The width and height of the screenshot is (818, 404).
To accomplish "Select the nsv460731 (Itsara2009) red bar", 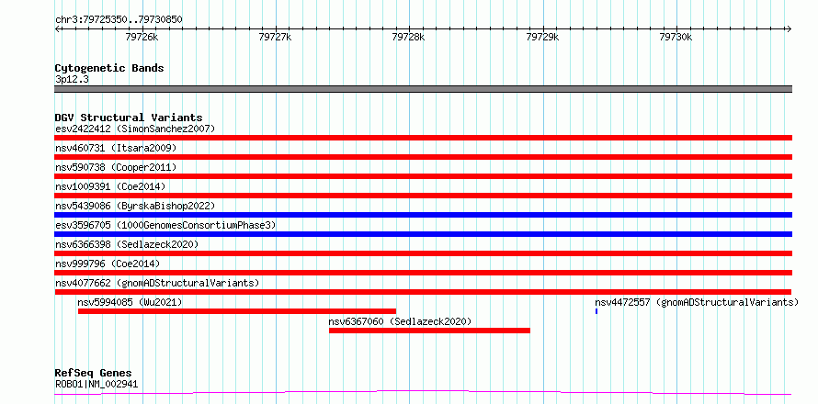I will click(x=423, y=157).
